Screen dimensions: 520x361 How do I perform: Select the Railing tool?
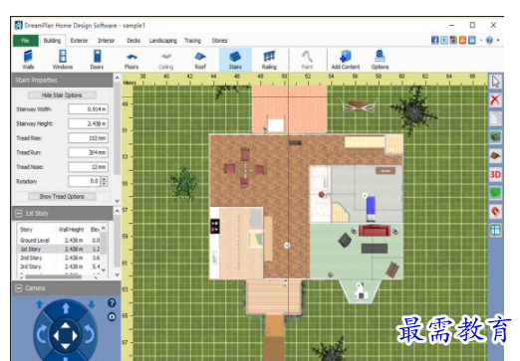pyautogui.click(x=269, y=60)
